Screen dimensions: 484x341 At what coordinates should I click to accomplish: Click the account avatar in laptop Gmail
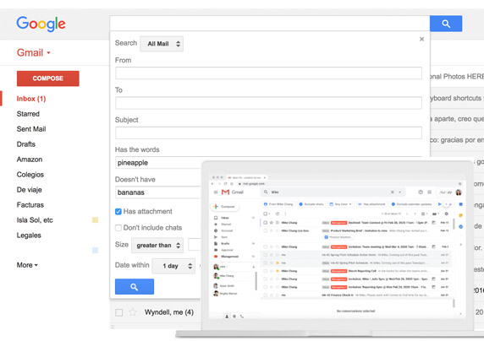click(x=459, y=192)
